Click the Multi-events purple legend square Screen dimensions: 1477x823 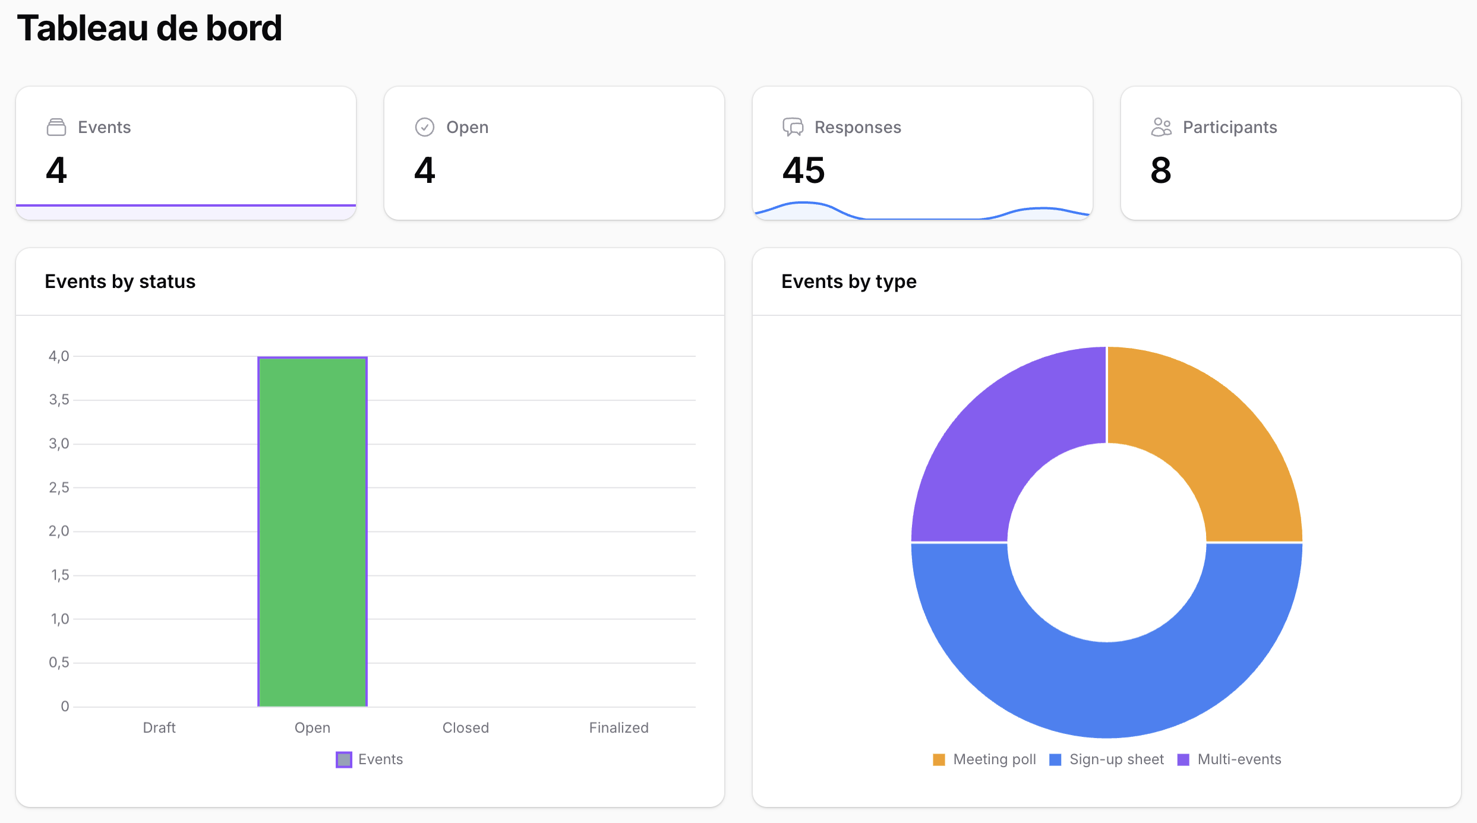tap(1185, 759)
